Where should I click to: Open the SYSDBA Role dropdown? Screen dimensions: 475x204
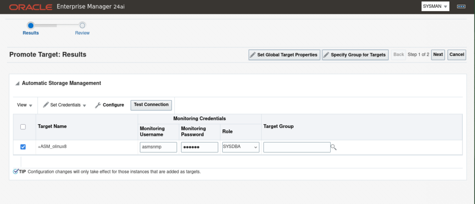tap(240, 147)
